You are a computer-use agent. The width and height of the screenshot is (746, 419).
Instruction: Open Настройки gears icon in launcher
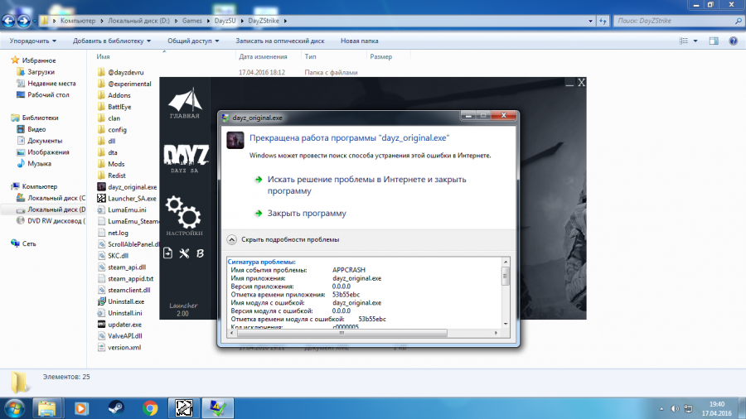(184, 215)
